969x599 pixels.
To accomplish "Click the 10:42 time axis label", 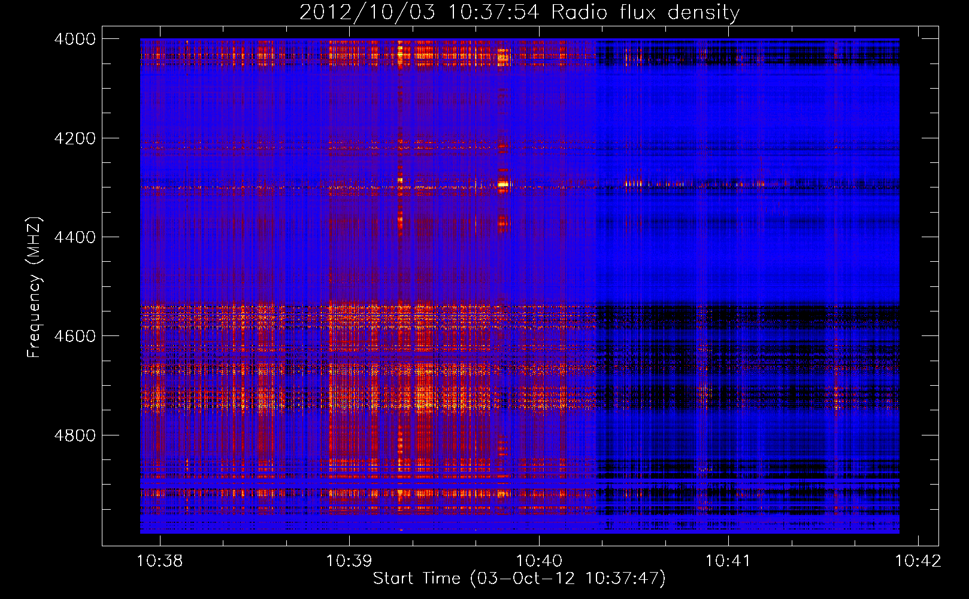I will click(918, 561).
